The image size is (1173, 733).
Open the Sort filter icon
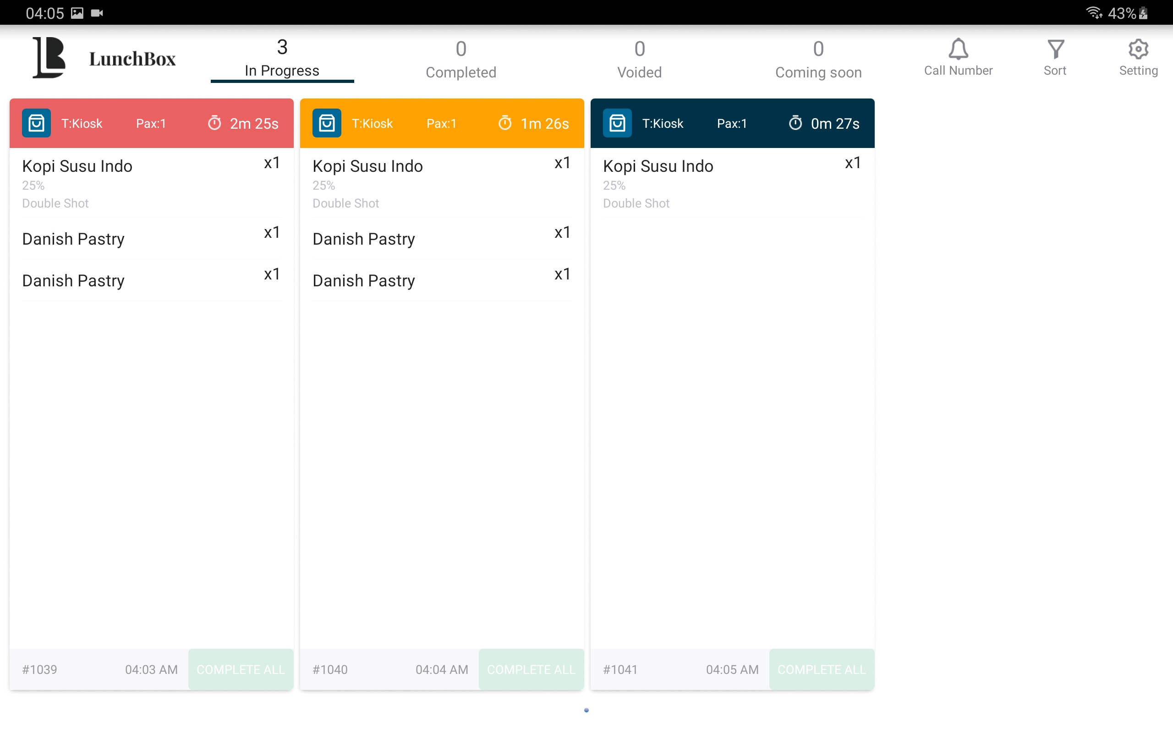pos(1055,49)
